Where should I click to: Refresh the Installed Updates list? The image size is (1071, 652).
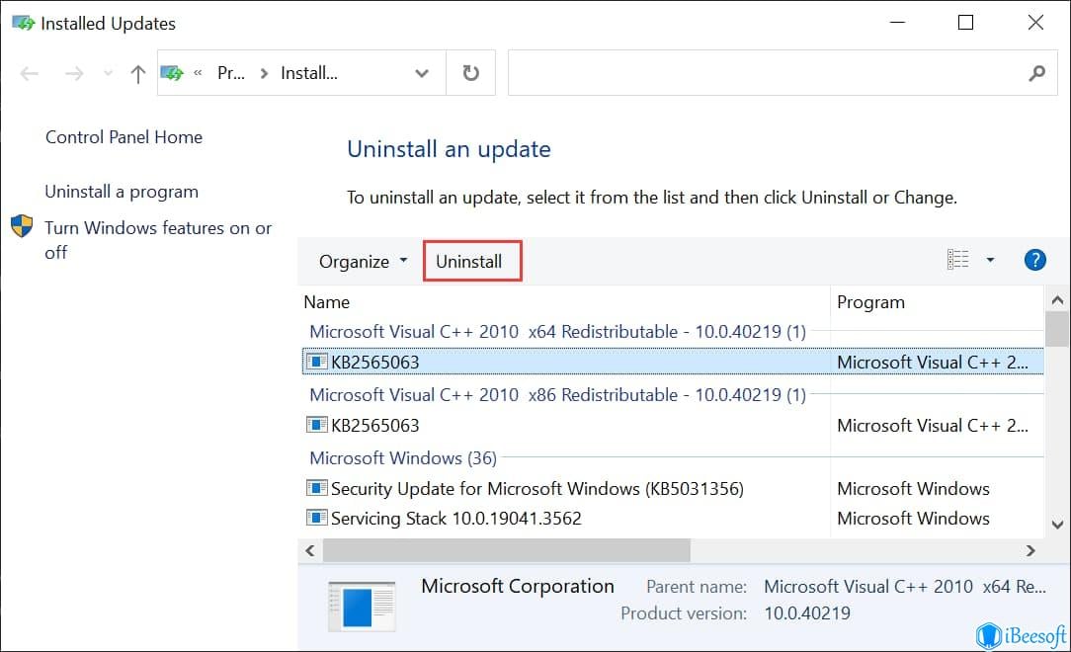(x=470, y=73)
